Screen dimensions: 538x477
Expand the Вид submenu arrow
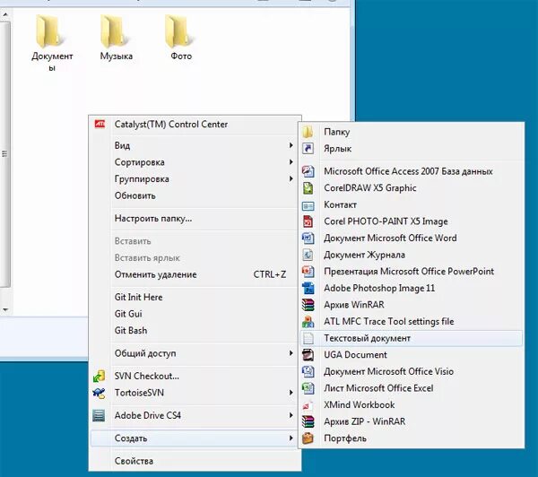point(291,145)
